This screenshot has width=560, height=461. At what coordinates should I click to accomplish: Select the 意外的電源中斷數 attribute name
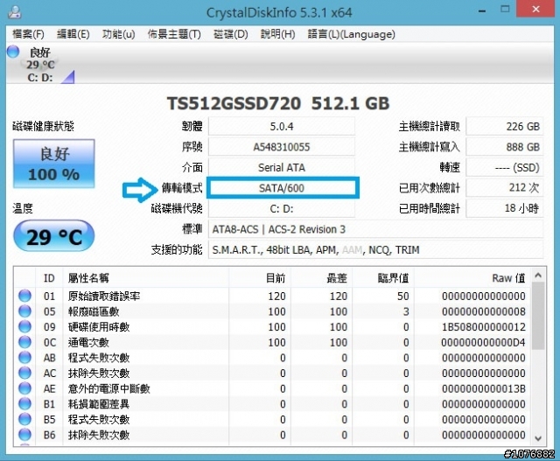pyautogui.click(x=108, y=388)
